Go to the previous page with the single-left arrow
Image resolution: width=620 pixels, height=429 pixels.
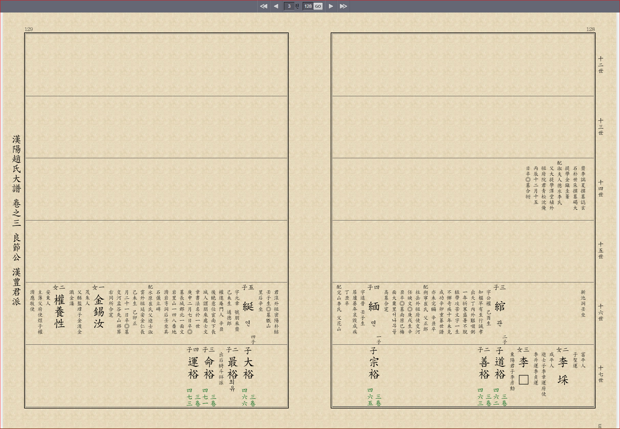point(276,6)
